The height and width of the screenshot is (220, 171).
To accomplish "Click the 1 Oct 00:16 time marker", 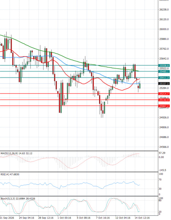I will tap(64, 218).
